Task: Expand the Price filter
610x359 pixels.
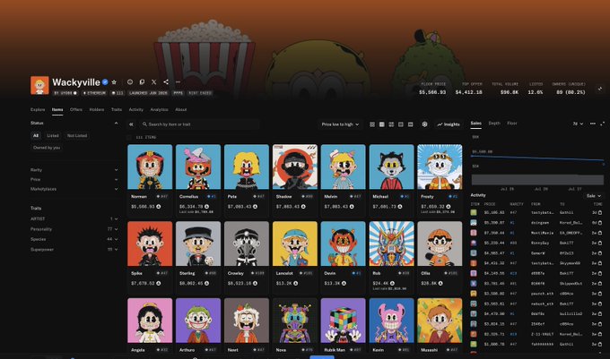Action: coord(74,179)
